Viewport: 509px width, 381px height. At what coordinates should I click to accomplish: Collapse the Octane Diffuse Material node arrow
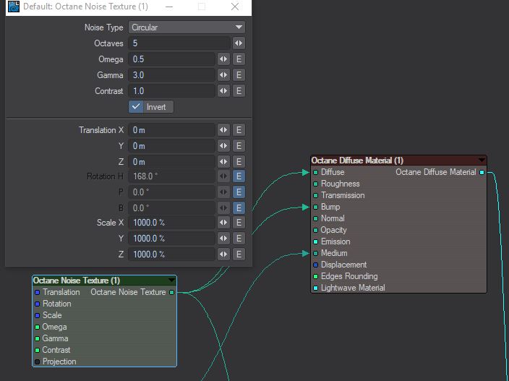[482, 160]
